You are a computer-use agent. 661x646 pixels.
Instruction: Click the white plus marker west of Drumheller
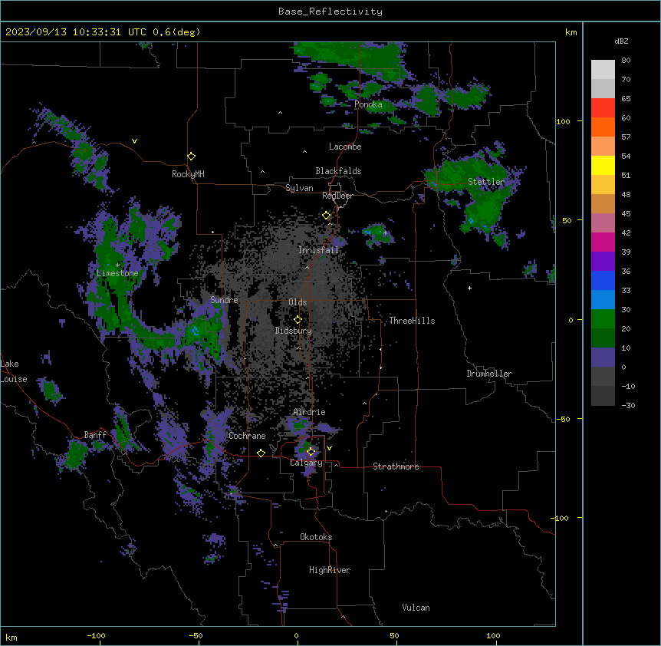469,288
